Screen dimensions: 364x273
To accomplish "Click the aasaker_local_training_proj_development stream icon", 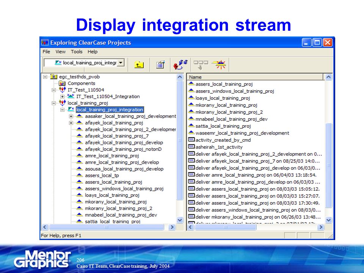I will 79,116.
